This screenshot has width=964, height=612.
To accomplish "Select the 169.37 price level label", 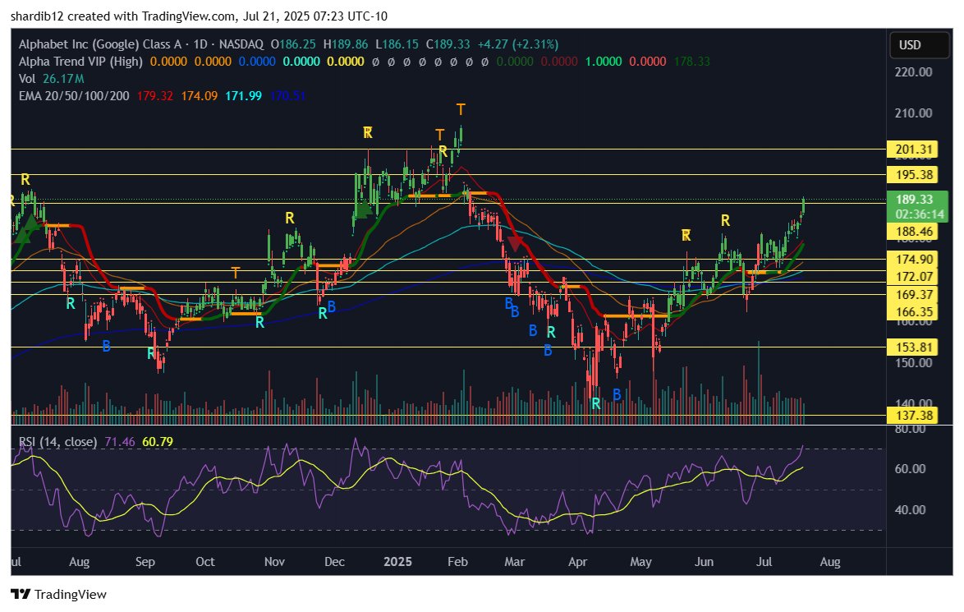I will click(914, 295).
